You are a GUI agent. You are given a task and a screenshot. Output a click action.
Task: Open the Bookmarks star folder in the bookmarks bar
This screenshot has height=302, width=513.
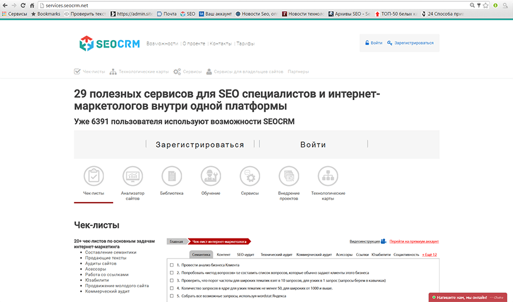[46, 14]
